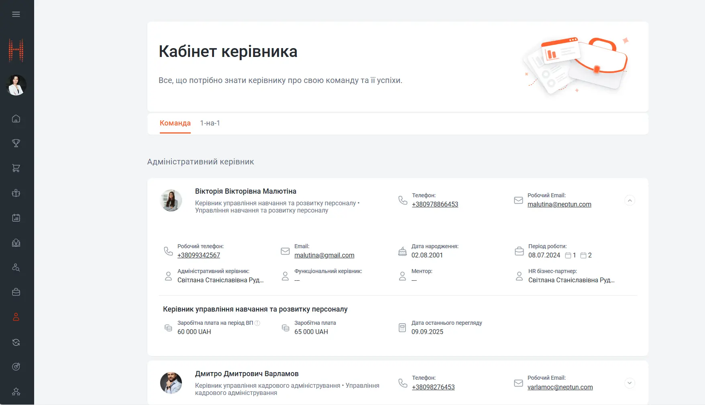
Task: Open the people search icon in sidebar
Action: 16,267
